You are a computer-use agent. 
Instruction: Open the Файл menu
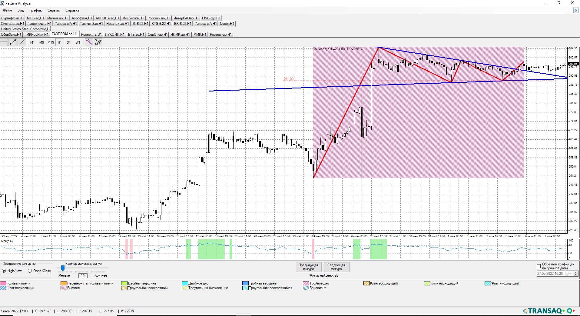pos(8,10)
